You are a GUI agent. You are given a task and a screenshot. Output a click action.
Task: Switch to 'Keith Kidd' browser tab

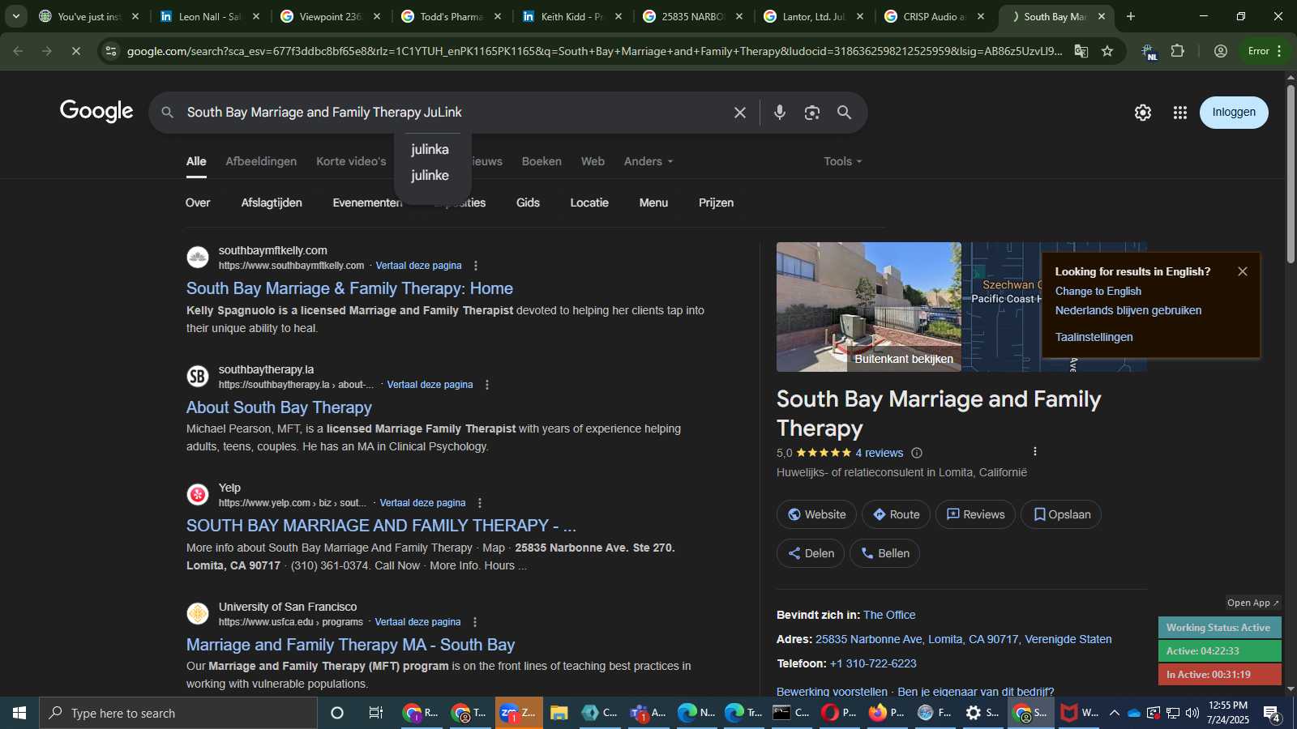[572, 16]
